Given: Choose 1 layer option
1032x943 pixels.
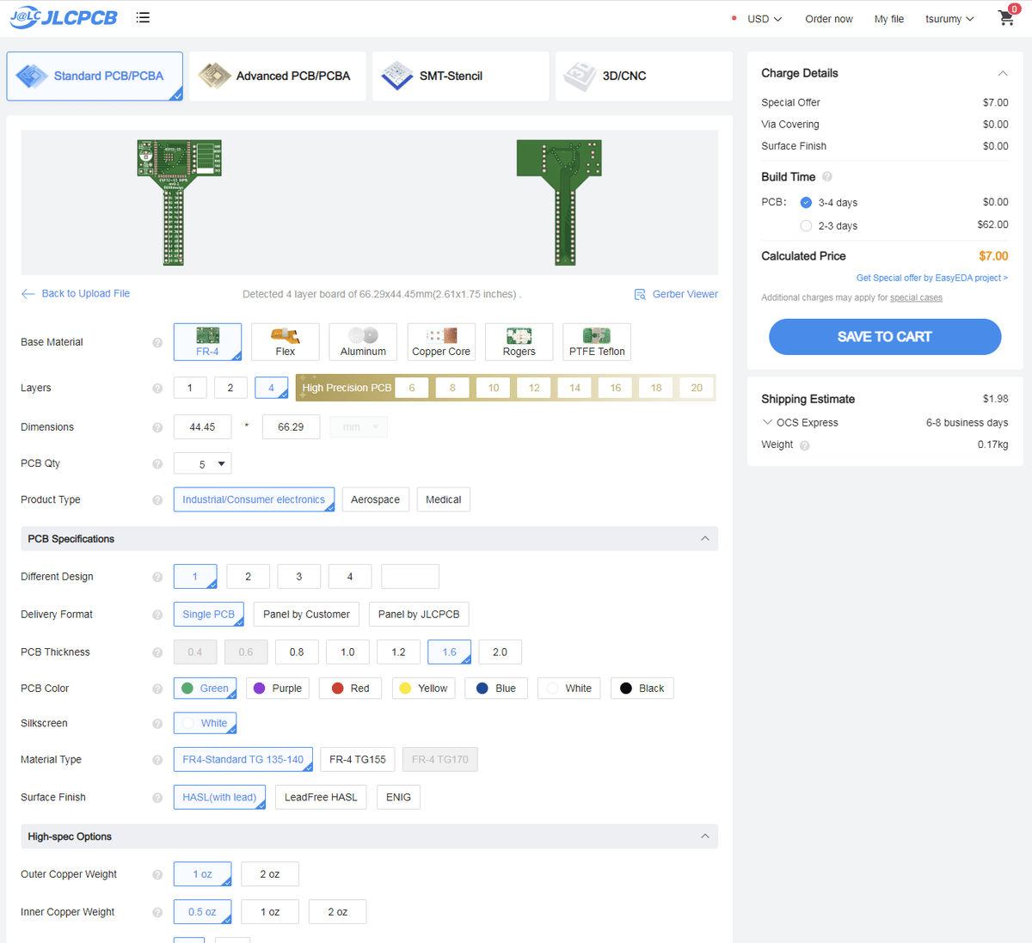Looking at the screenshot, I should tap(190, 388).
